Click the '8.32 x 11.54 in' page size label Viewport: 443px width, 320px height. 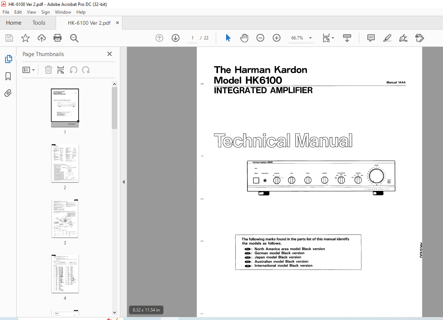coord(146,310)
